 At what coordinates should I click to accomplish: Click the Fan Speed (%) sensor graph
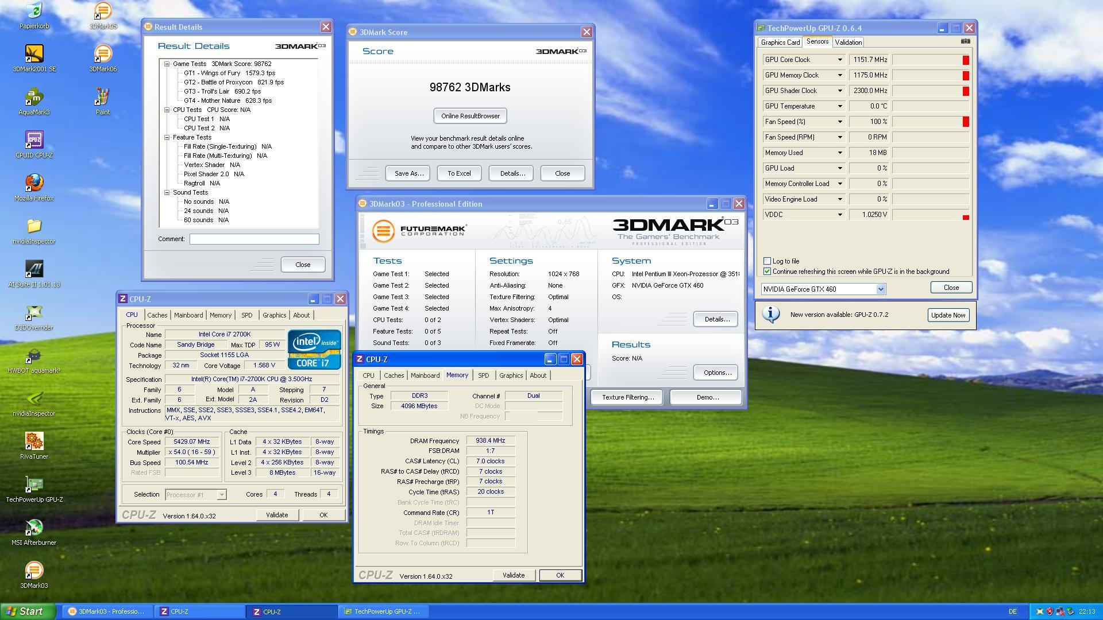pyautogui.click(x=931, y=122)
